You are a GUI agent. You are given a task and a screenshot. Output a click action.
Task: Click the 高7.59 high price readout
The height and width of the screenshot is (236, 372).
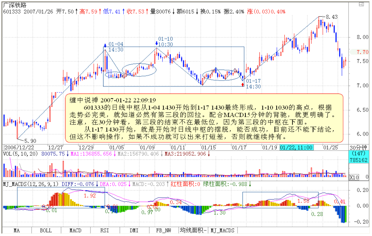88,11
